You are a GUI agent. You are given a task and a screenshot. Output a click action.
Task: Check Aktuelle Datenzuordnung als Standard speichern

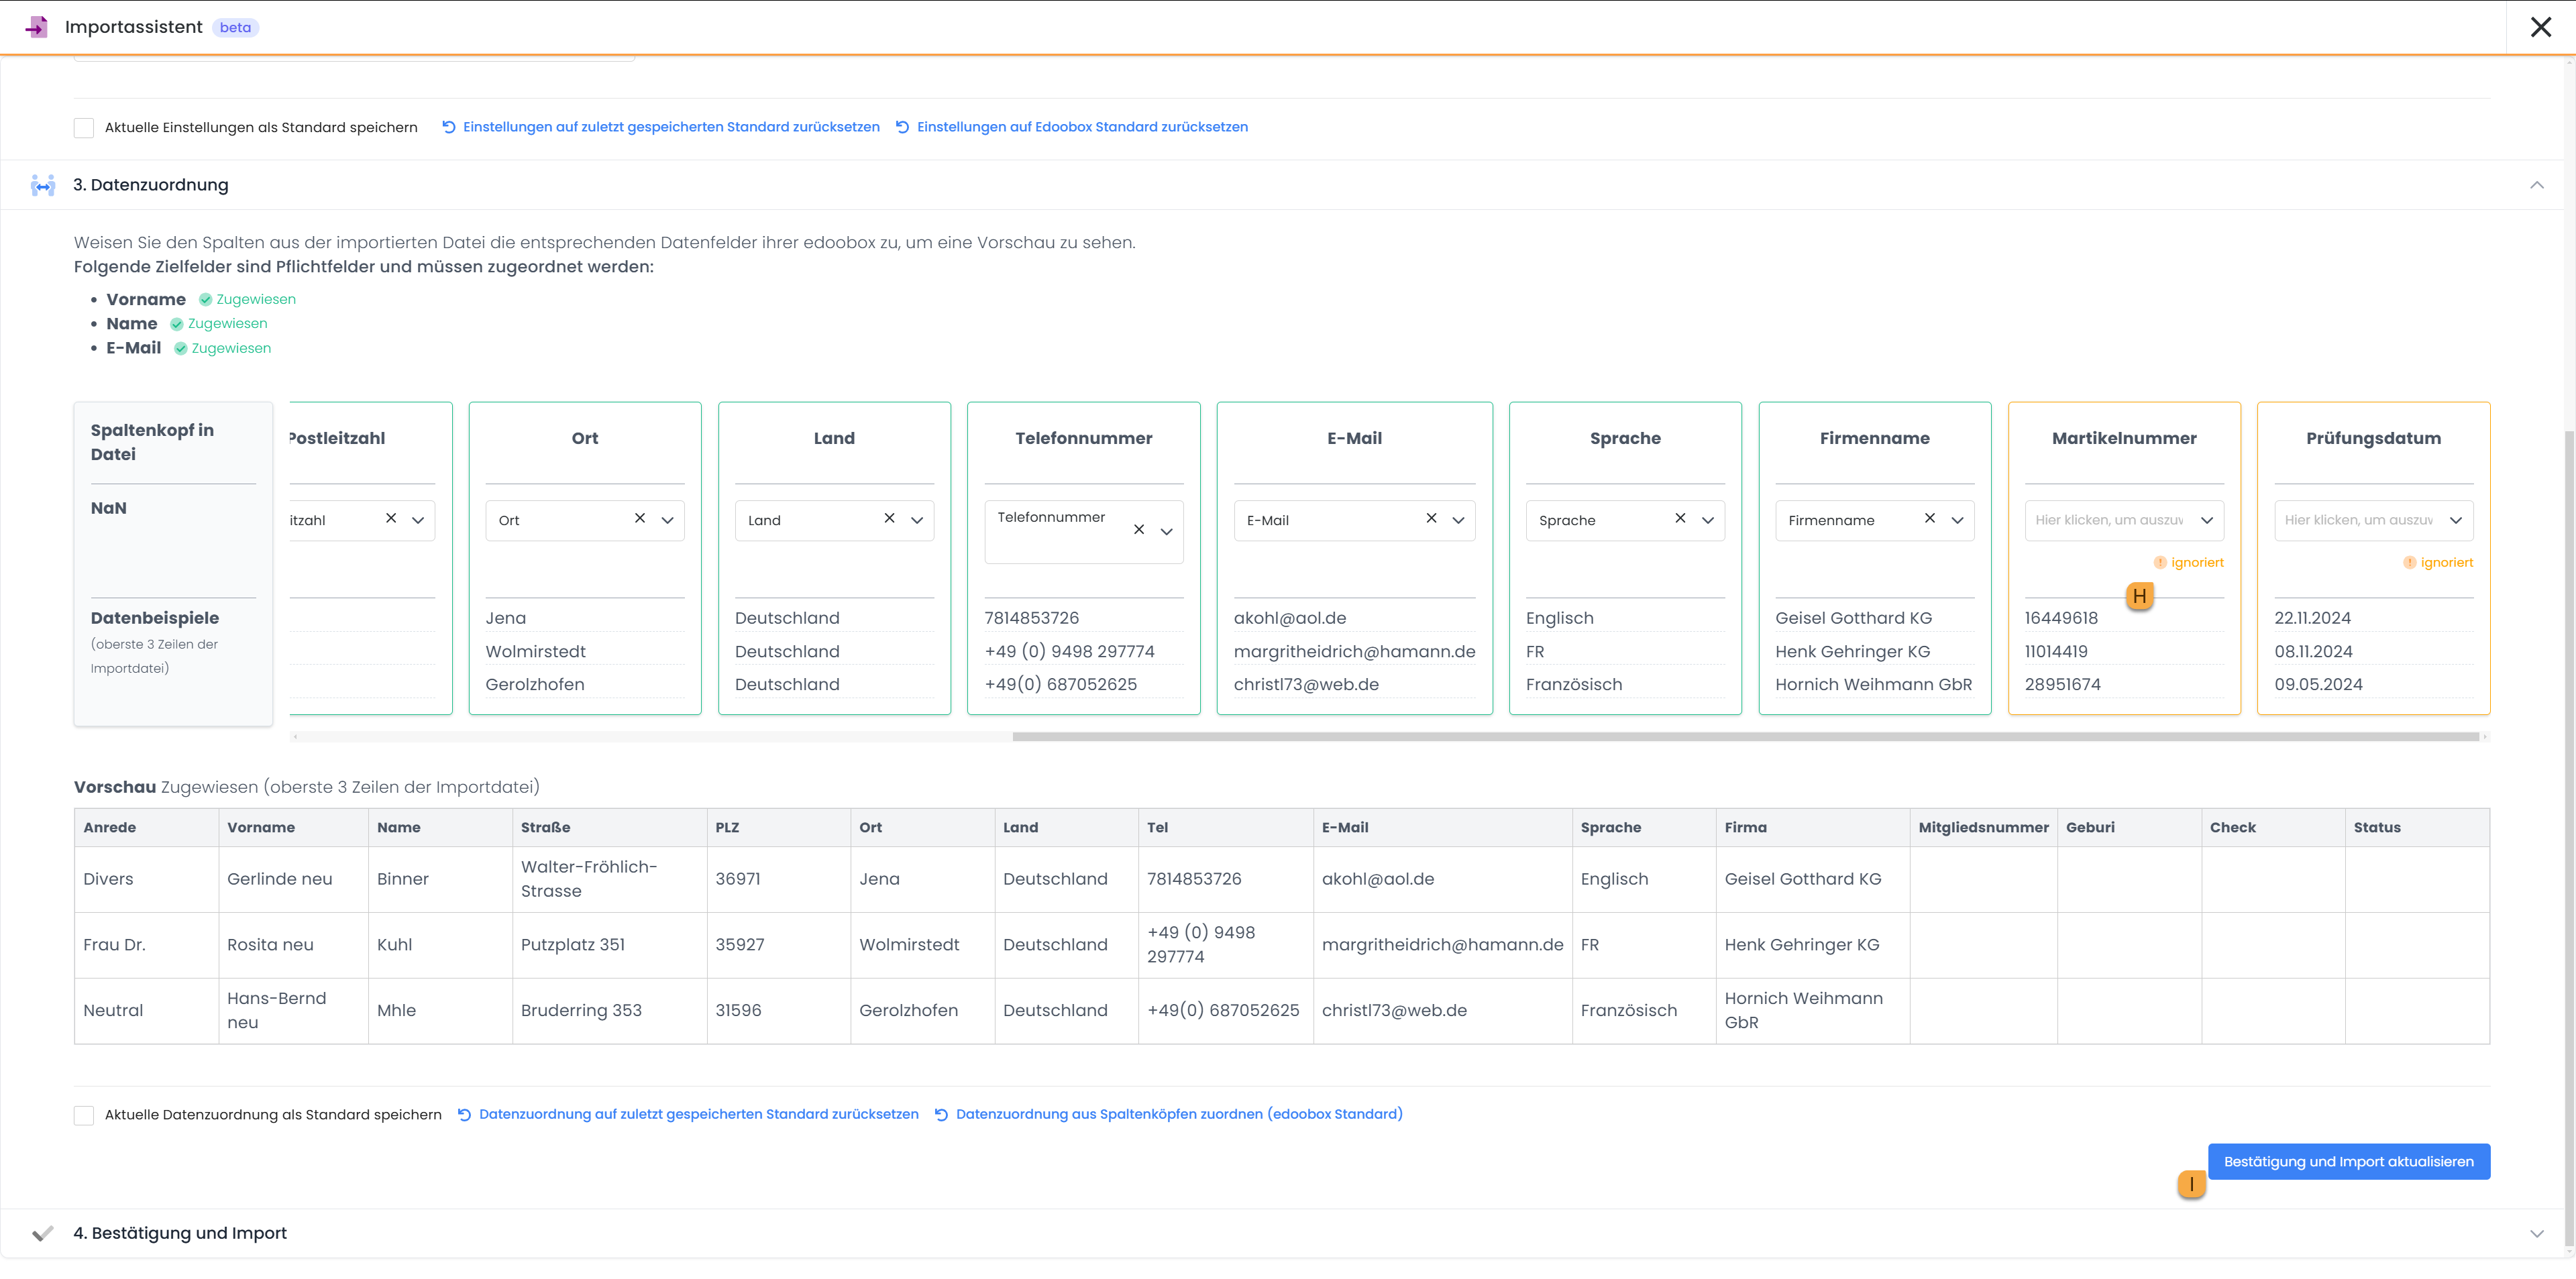pyautogui.click(x=84, y=1115)
